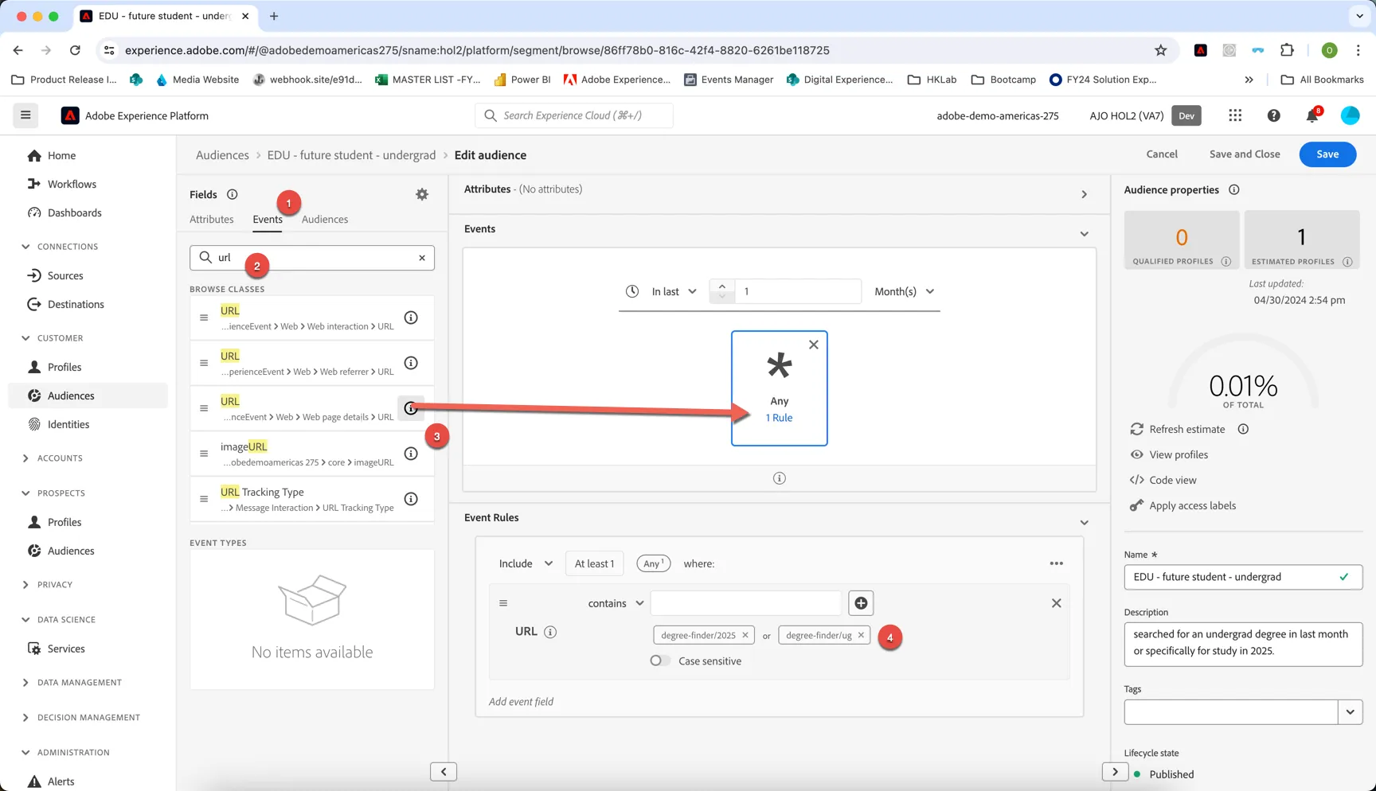Collapse the Events section

point(1084,234)
